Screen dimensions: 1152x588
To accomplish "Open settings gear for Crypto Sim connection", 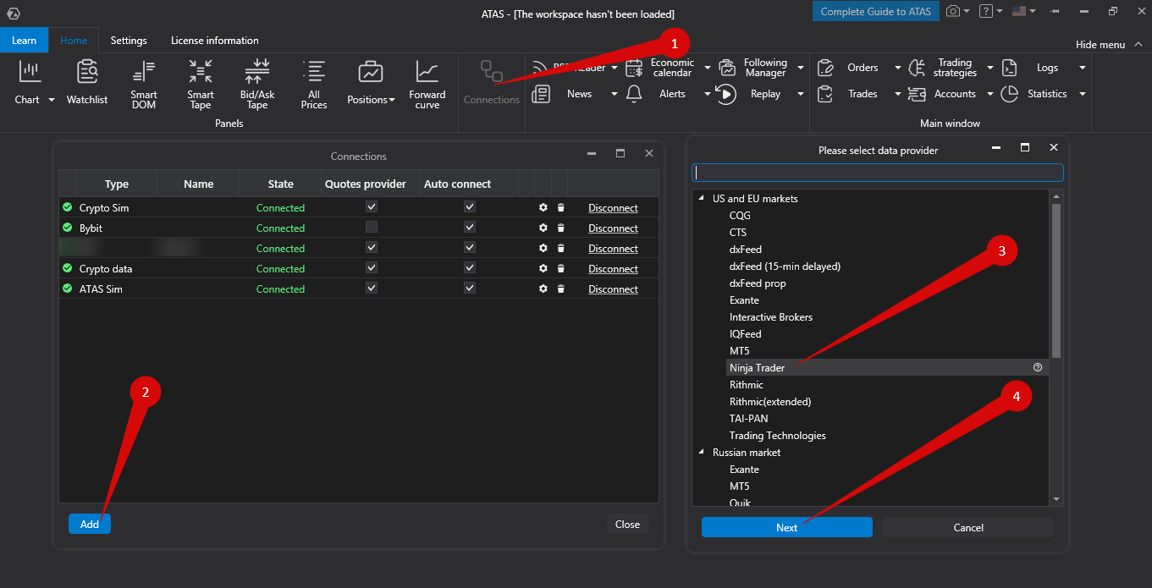I will [x=543, y=207].
